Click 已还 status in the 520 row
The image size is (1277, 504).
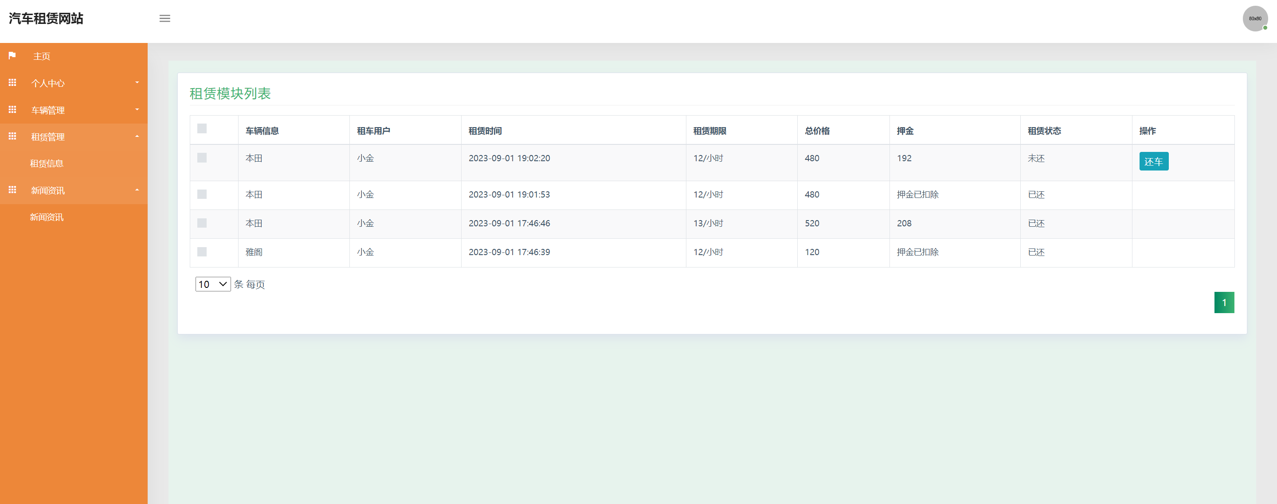coord(1036,223)
